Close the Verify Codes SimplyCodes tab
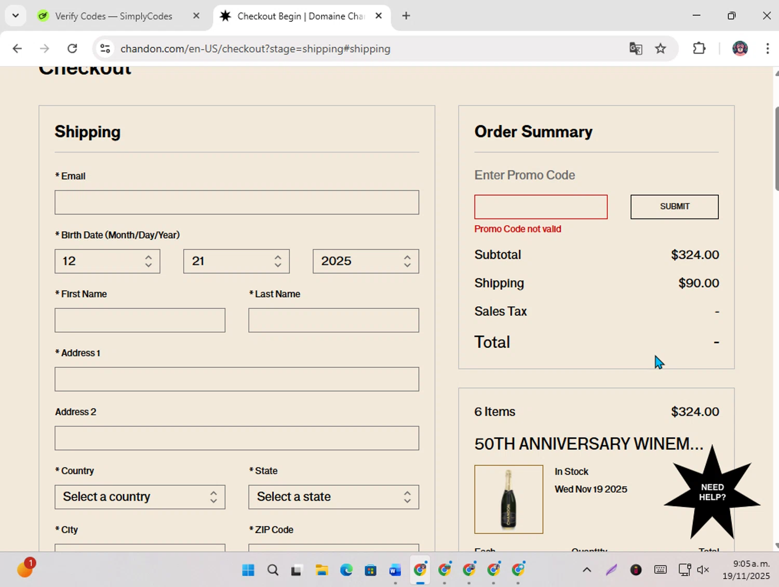Screen dimensions: 779x587 tap(196, 16)
